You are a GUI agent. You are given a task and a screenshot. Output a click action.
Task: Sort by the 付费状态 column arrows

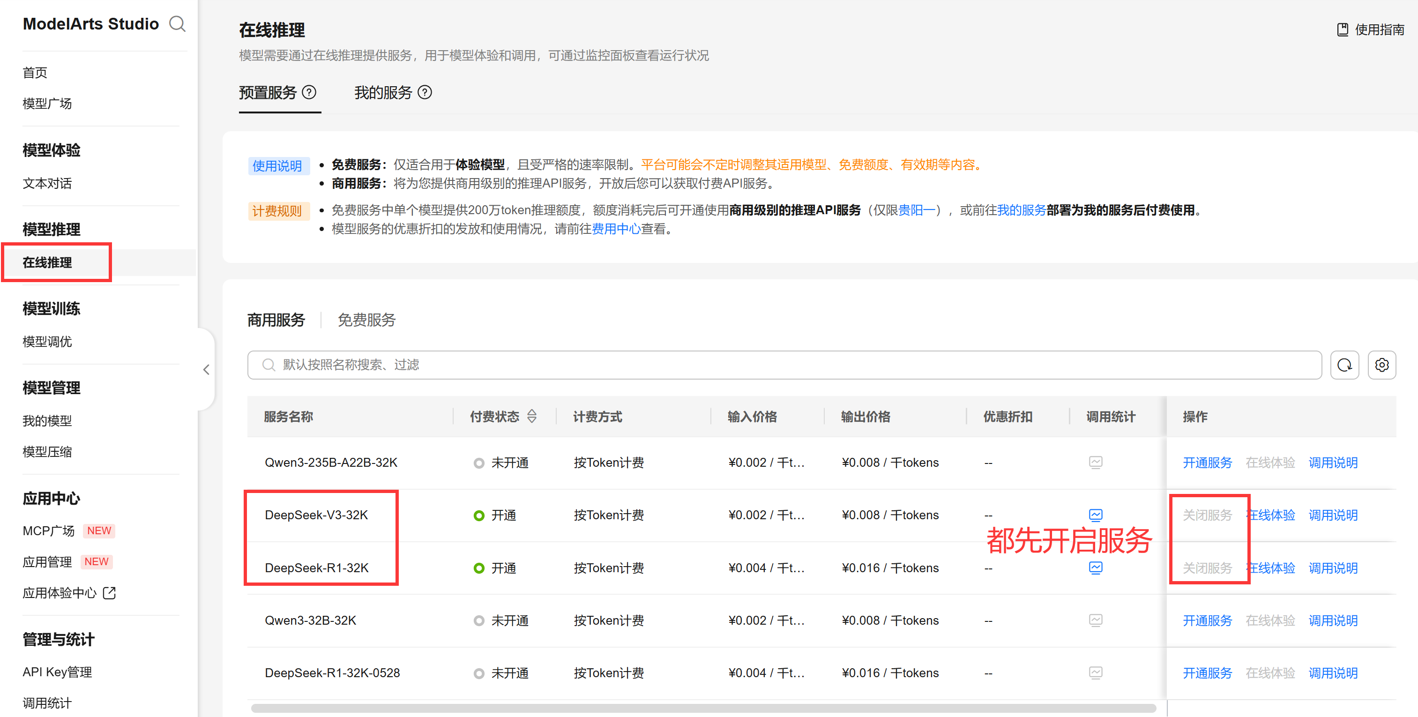click(x=532, y=416)
